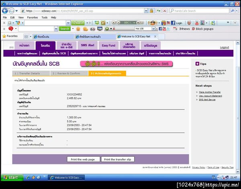
Task: Expand the address bar URL history dropdown
Action: [146, 11]
